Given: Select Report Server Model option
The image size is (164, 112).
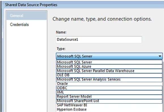Looking at the screenshot, I should click(109, 97).
